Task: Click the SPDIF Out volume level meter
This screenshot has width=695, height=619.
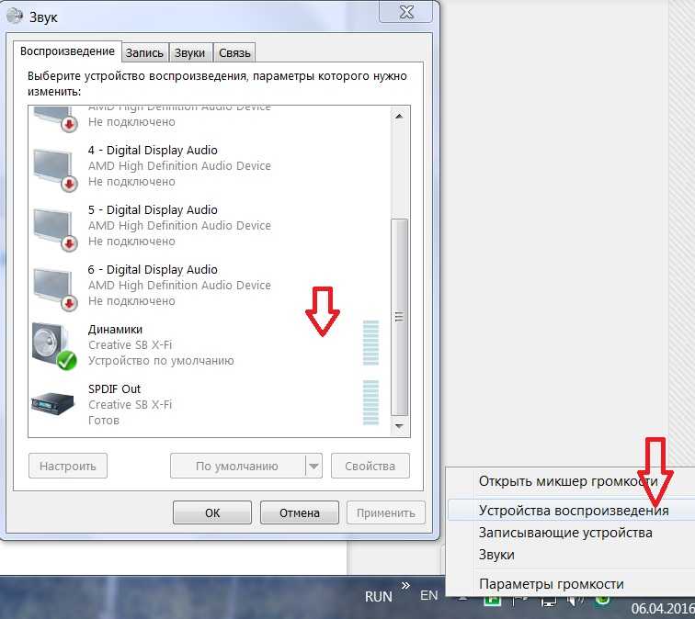Action: tap(371, 402)
